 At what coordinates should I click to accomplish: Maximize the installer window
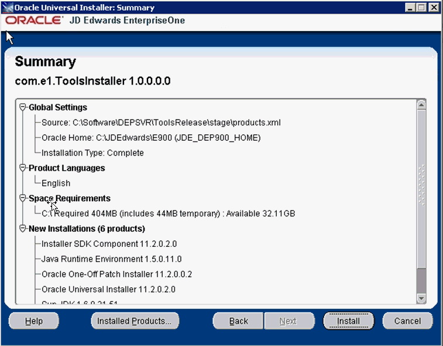(x=421, y=8)
